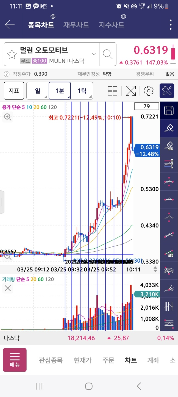Screen dimensions: 178x397
Task: Select the HCL price line tool
Action: (169, 164)
